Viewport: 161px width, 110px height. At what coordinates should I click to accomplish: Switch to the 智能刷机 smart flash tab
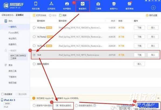(83, 6)
